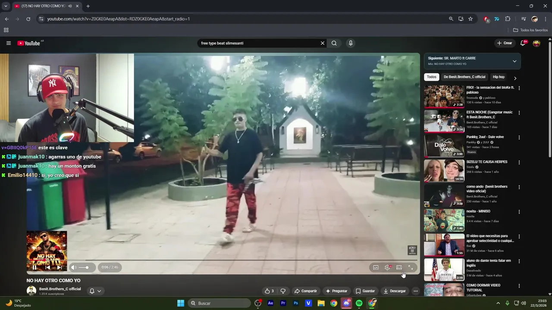Like the video
552x310 pixels.
click(x=269, y=291)
